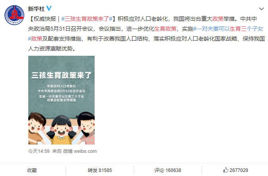Open hashtag #三孩生育政策来了#
The image size is (268, 176).
coord(87,19)
